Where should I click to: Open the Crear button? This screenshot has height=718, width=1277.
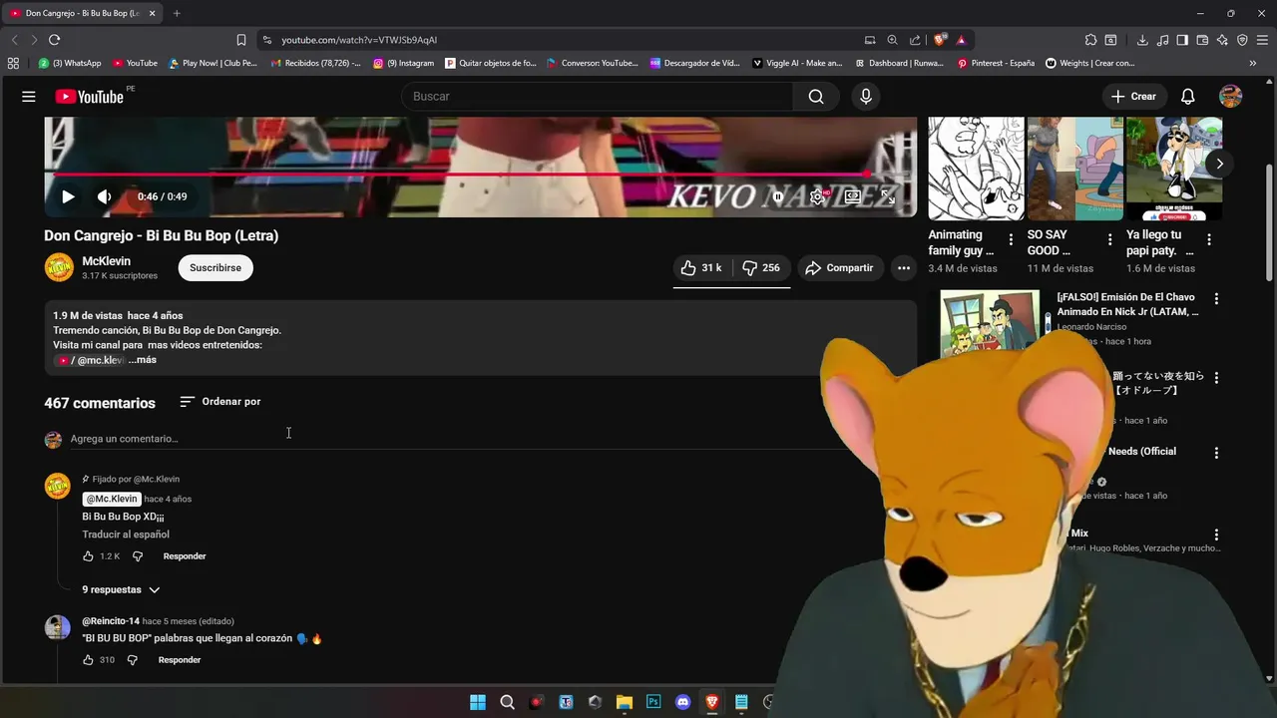[x=1134, y=97]
